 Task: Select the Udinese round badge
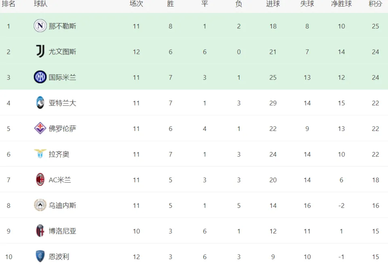[40, 205]
